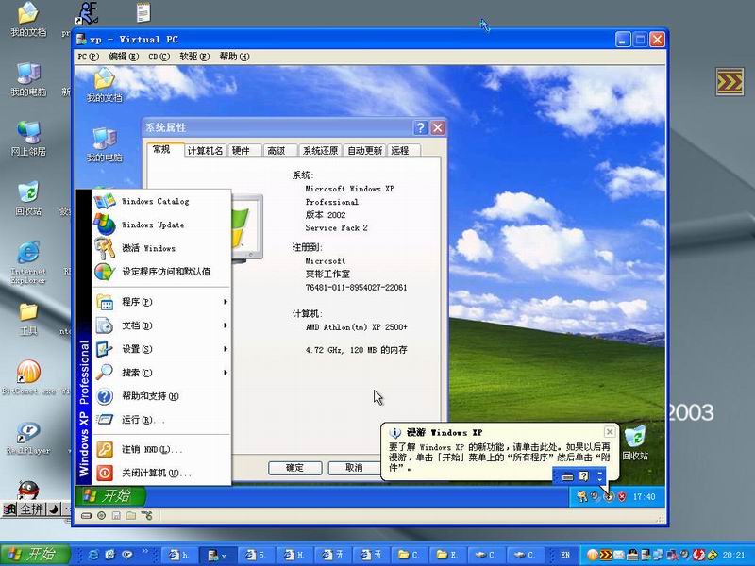Click the Windows activation keys icon in guest tray
Image resolution: width=755 pixels, height=566 pixels.
point(582,496)
